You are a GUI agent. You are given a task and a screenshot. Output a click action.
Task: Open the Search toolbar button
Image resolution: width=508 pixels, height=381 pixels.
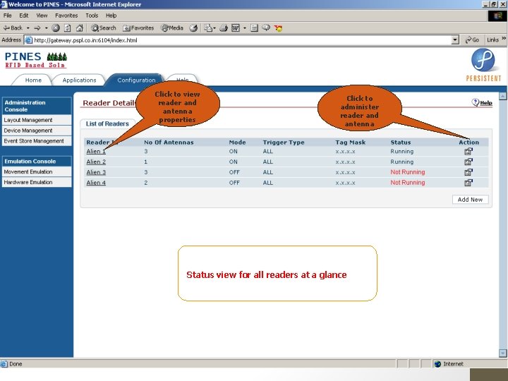103,28
